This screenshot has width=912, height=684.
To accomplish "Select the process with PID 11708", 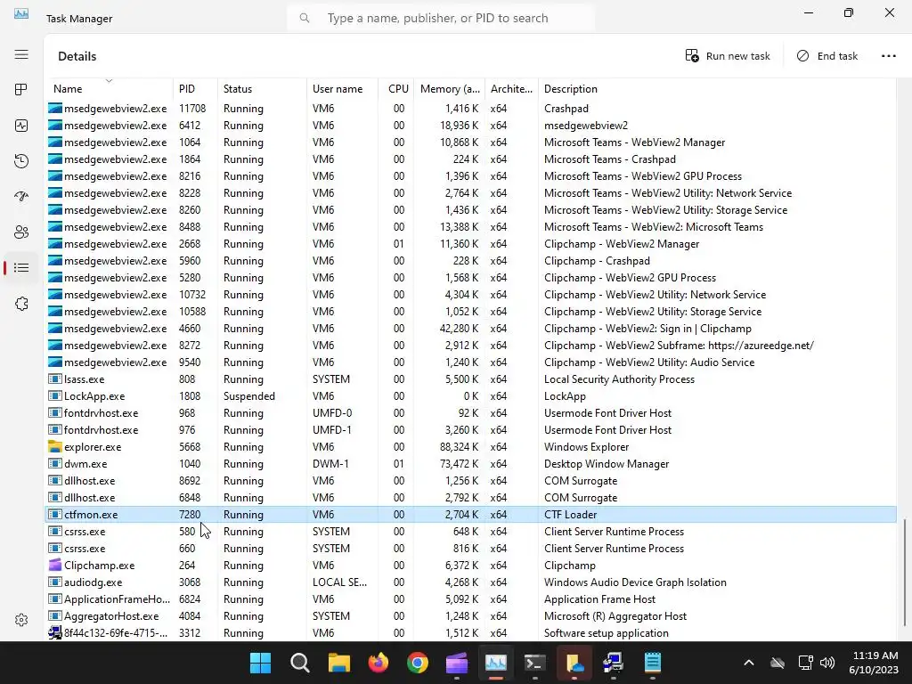I will point(471,108).
